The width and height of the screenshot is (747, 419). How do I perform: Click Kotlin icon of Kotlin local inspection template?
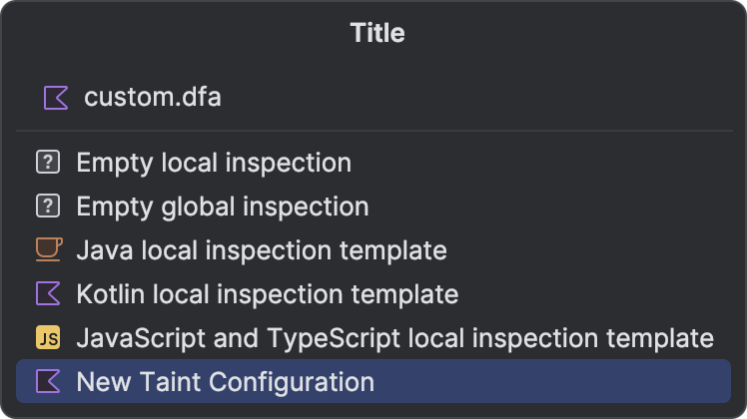pos(48,293)
